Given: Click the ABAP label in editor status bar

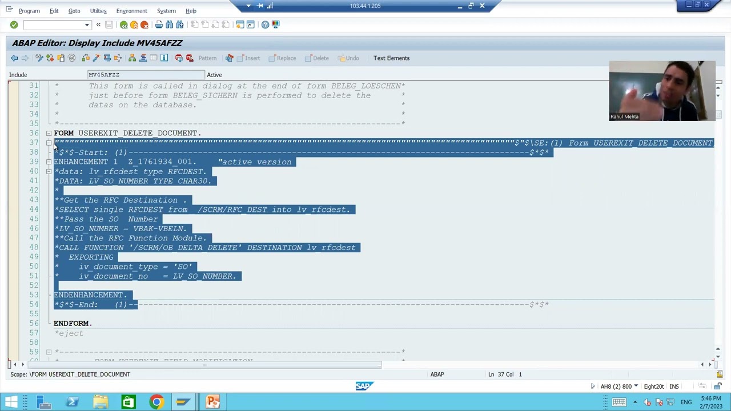Looking at the screenshot, I should pos(437,374).
